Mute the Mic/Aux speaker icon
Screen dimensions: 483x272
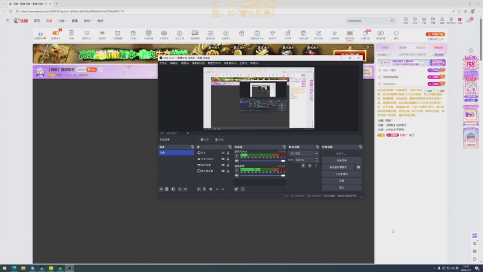(x=237, y=161)
